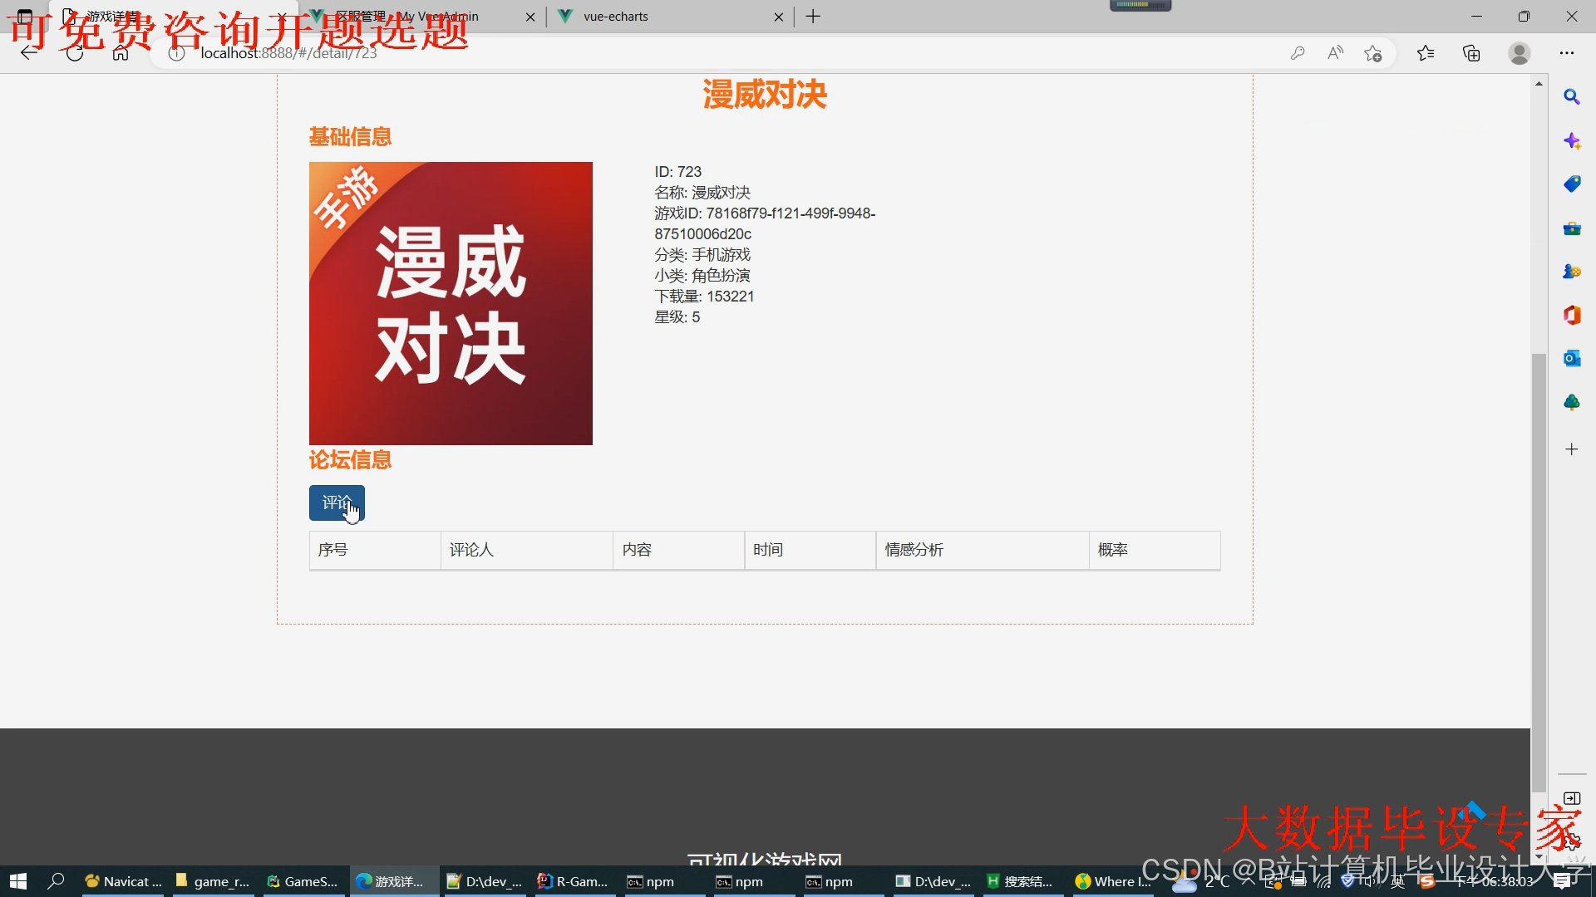Open the Shopping tag sidebar icon
The height and width of the screenshot is (897, 1596).
point(1571,184)
